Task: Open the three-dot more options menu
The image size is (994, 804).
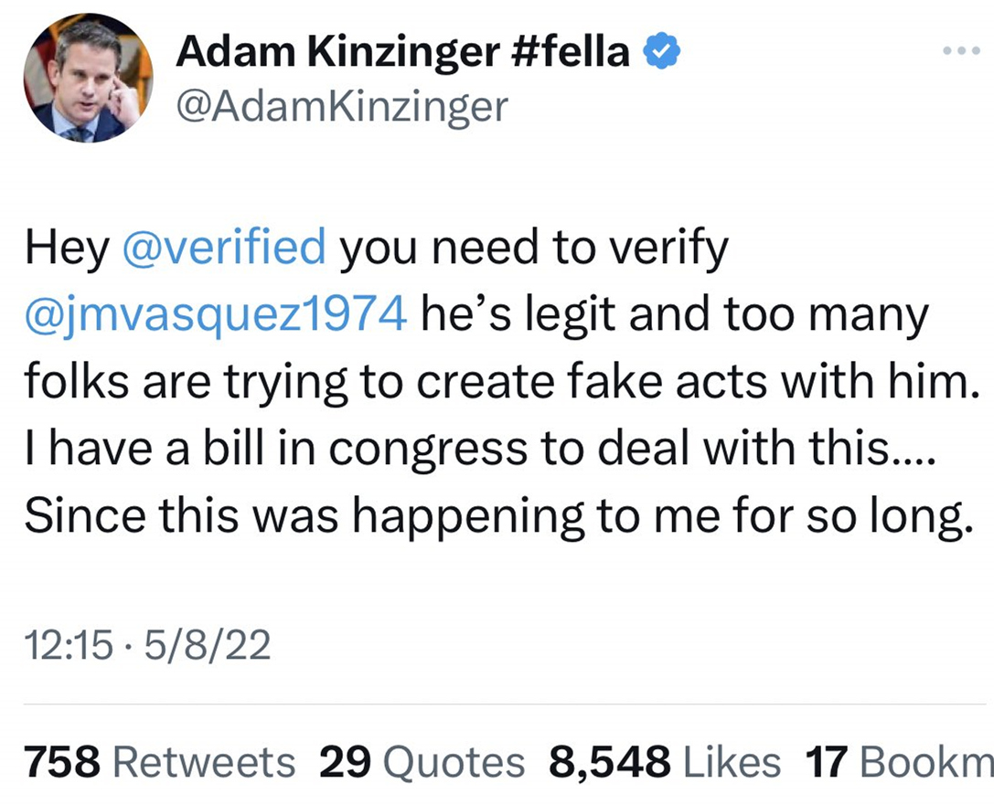Action: [x=961, y=52]
